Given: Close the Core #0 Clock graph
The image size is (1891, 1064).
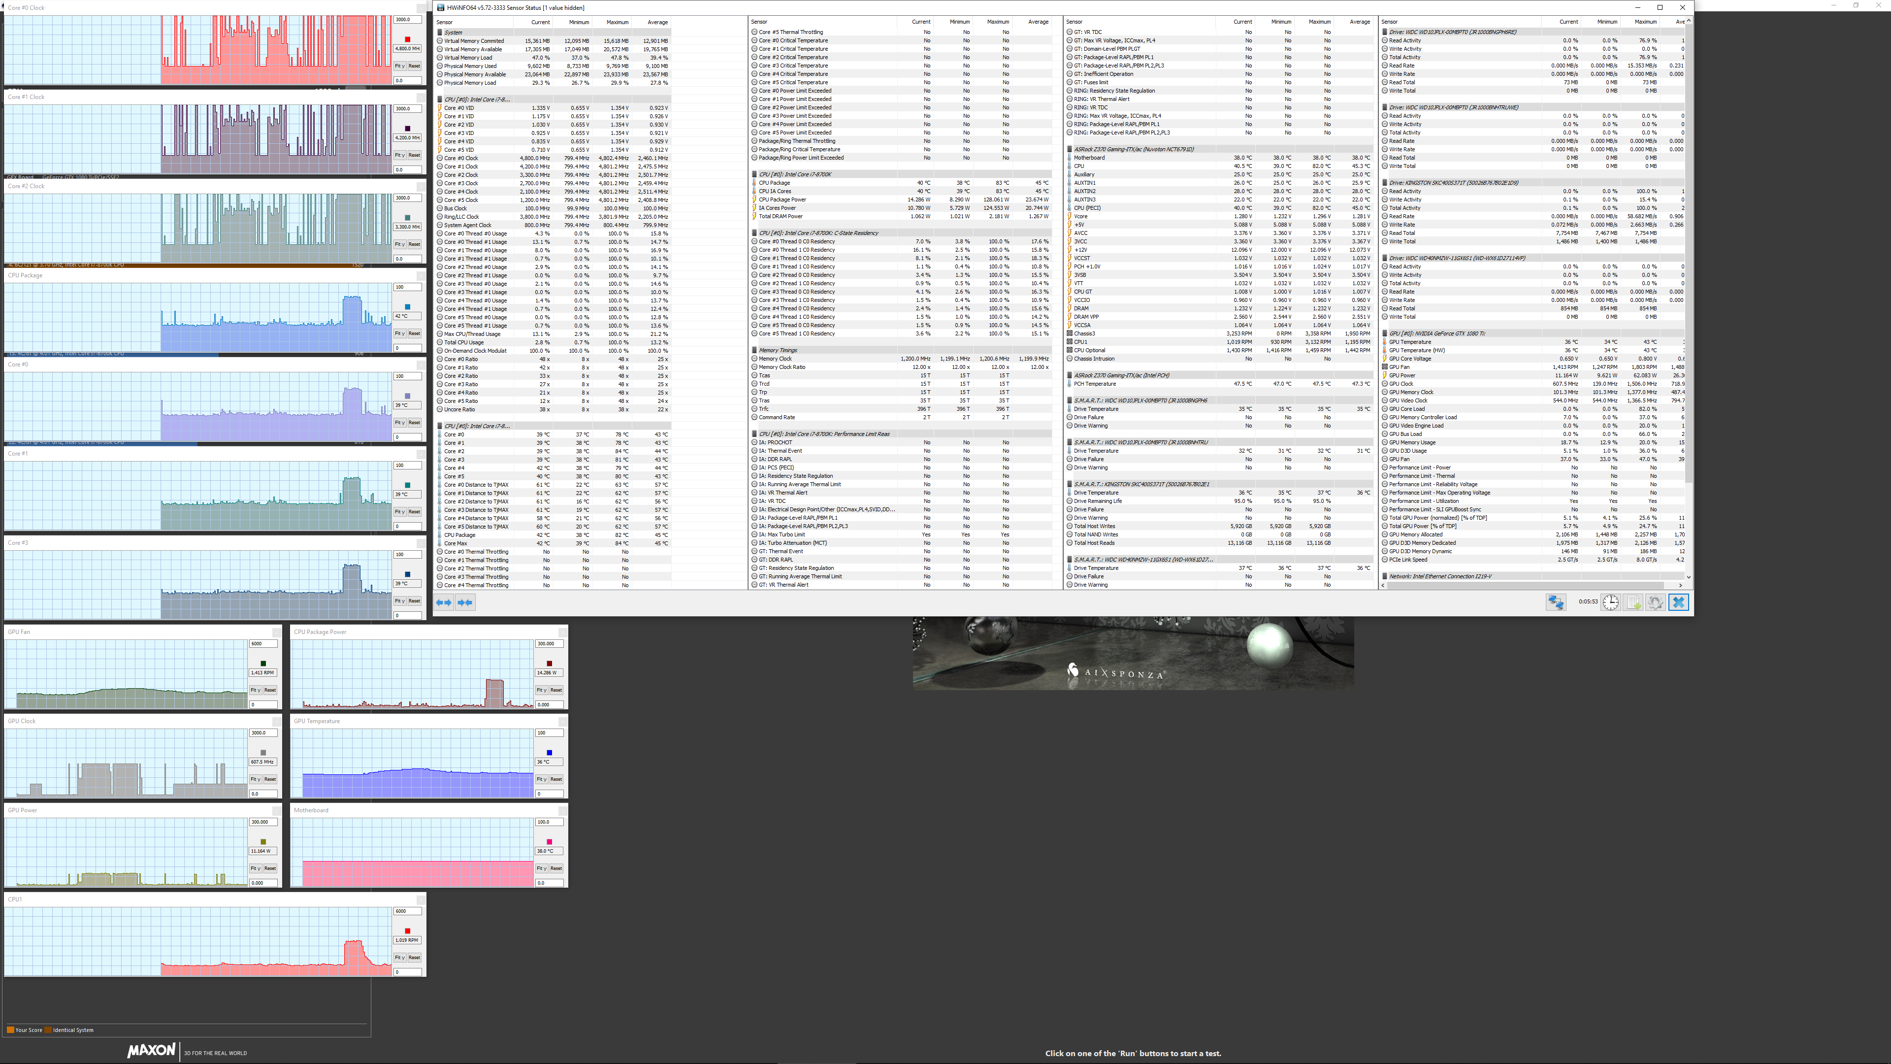Looking at the screenshot, I should tap(421, 8).
